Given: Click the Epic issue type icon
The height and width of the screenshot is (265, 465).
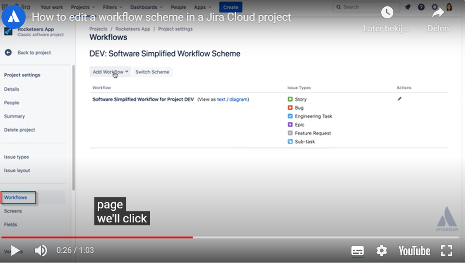Looking at the screenshot, I should pos(290,124).
